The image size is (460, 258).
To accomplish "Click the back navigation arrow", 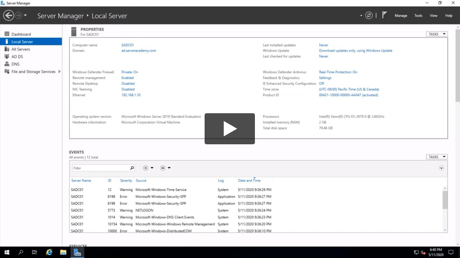I will (9, 15).
